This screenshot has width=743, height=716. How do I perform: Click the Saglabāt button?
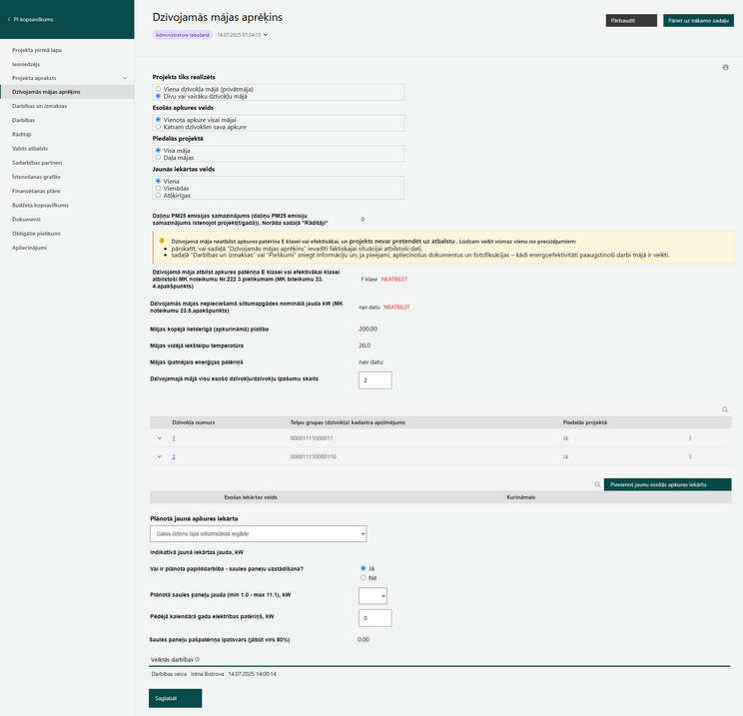pos(176,698)
